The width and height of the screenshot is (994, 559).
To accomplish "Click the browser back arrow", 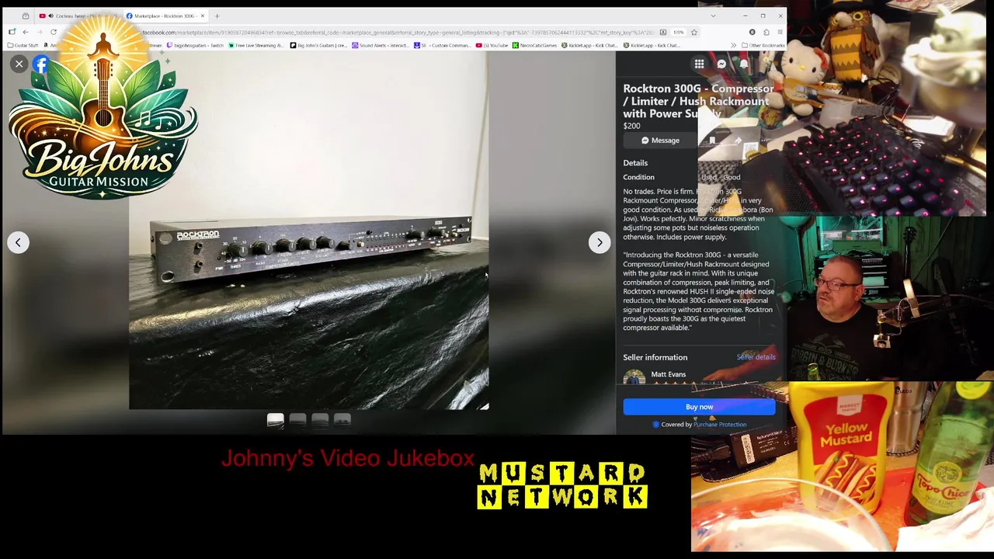I will coord(25,32).
